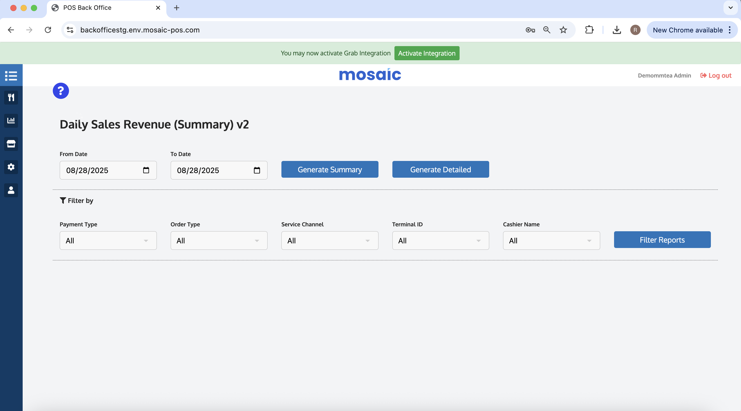Expand the Payment Type dropdown
The height and width of the screenshot is (411, 741).
pyautogui.click(x=108, y=241)
